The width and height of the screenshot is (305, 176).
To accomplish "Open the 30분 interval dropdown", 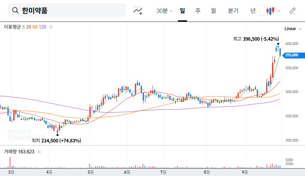I will tap(165, 11).
